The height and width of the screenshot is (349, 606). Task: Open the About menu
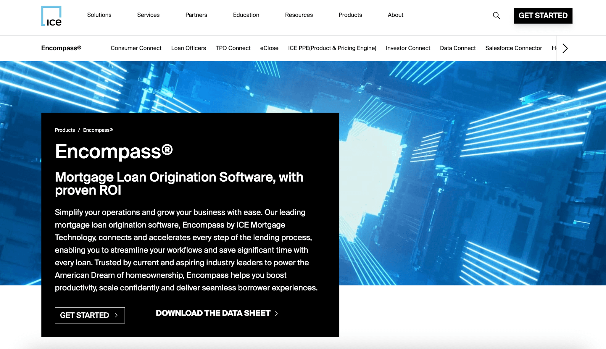395,15
